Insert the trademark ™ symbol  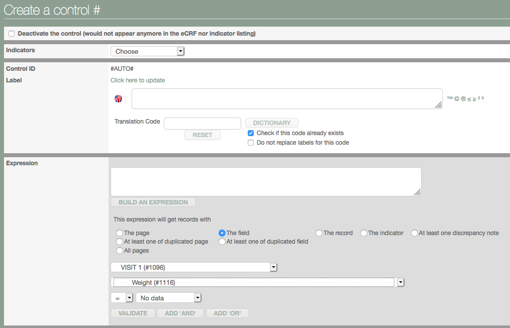[450, 98]
